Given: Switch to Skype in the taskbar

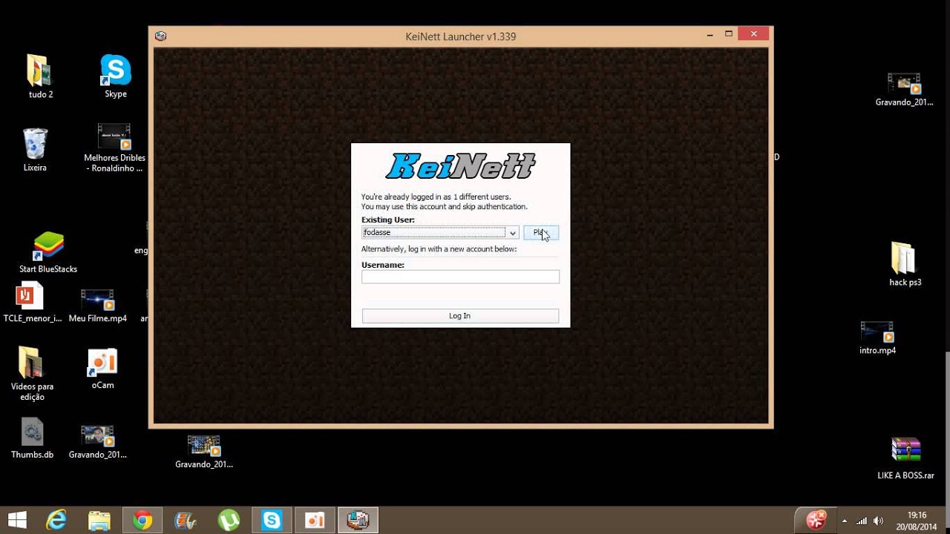Looking at the screenshot, I should coord(272,521).
